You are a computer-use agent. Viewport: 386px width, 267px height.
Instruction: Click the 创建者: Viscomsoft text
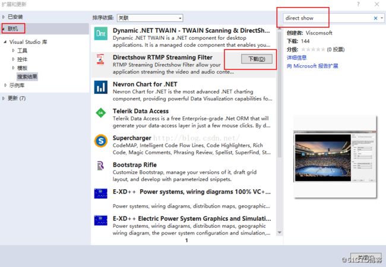click(x=309, y=33)
